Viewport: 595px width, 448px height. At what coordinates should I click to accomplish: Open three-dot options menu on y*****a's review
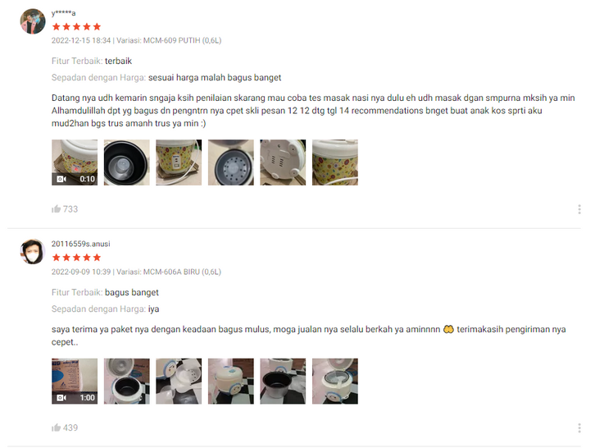579,209
